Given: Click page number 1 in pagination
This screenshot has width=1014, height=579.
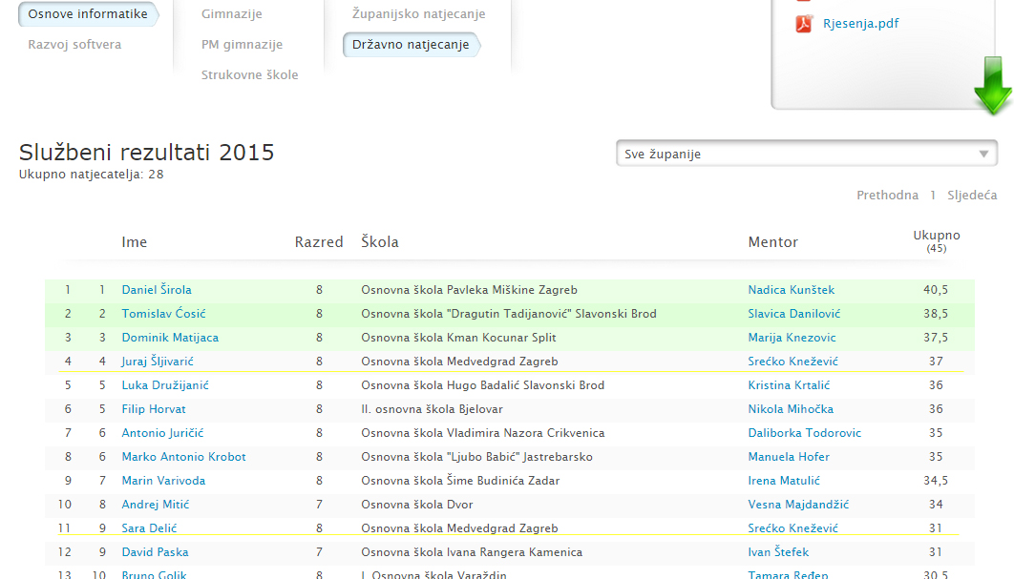Looking at the screenshot, I should pos(933,196).
